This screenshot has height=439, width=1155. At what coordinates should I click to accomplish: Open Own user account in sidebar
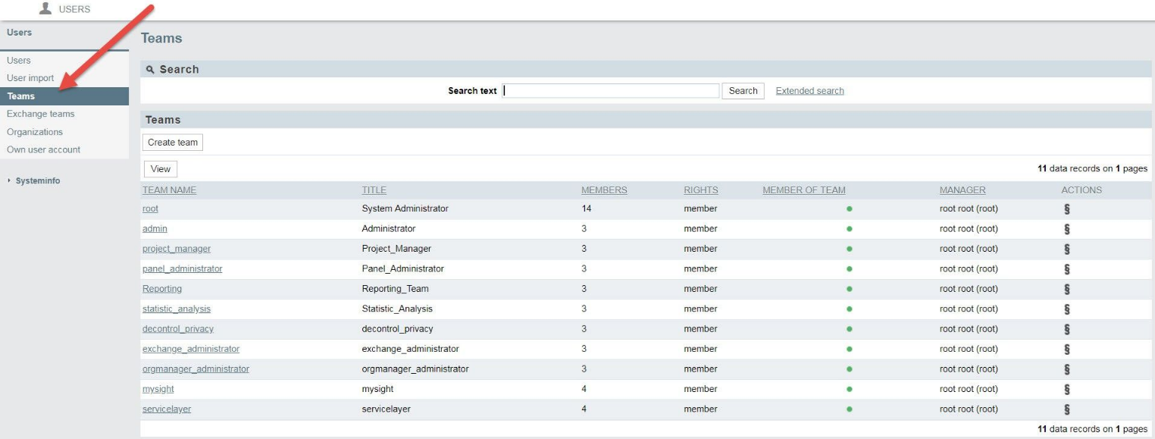point(43,149)
